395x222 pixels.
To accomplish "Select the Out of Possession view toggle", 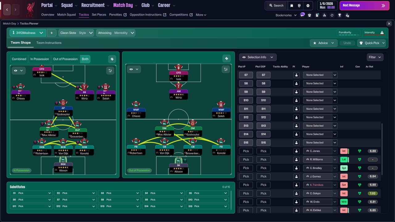I will 65,59.
